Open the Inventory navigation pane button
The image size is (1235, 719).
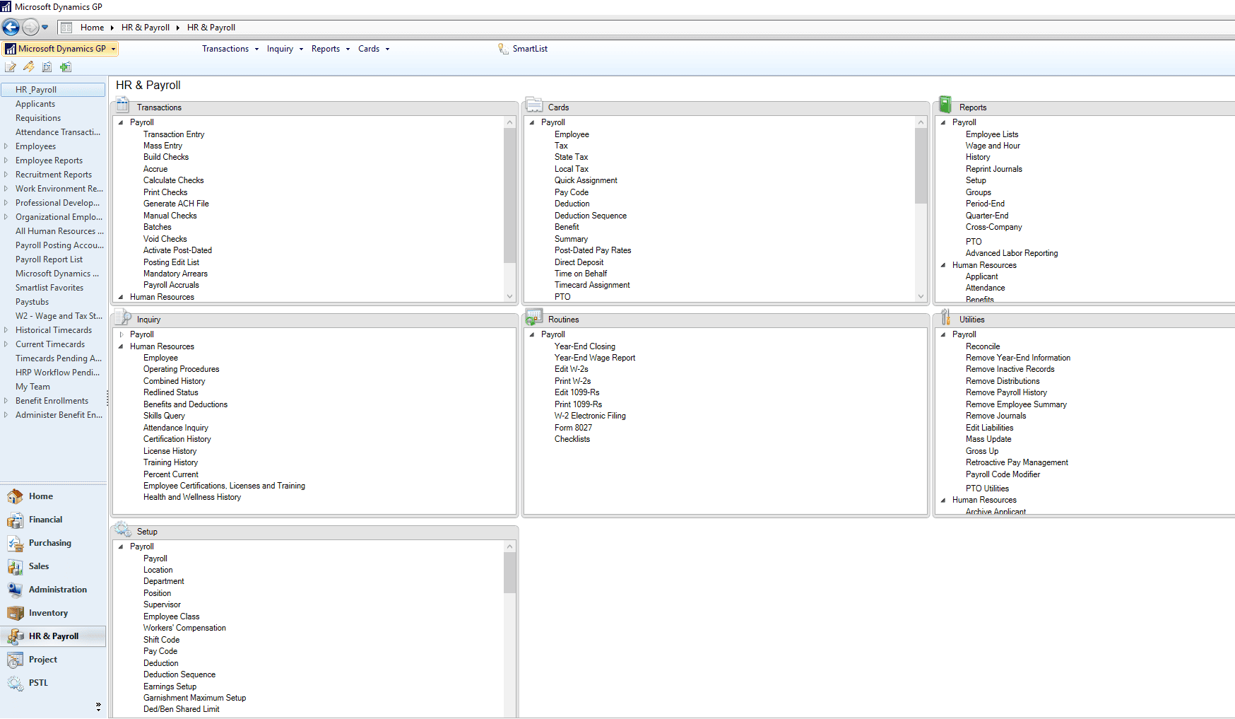pos(53,613)
